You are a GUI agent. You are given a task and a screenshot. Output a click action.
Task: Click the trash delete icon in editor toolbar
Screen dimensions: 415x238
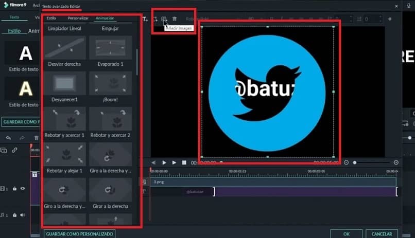click(x=175, y=19)
